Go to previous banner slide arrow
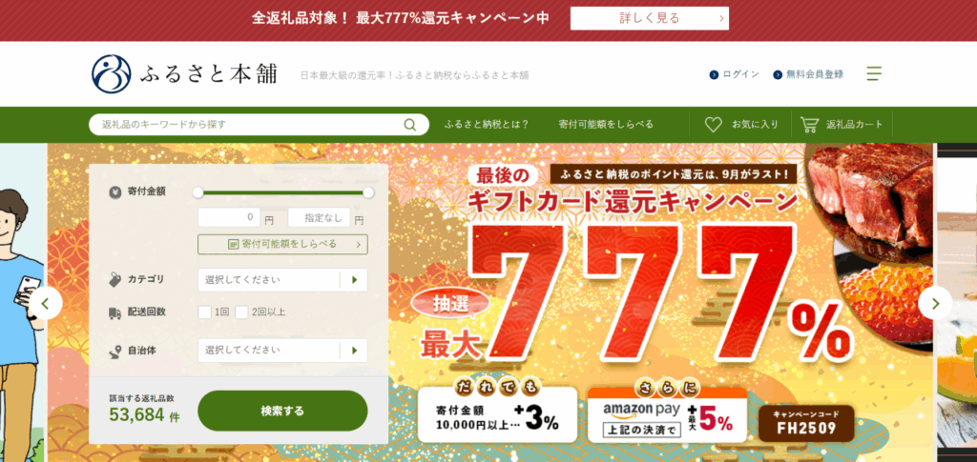The width and height of the screenshot is (977, 462). click(x=46, y=304)
